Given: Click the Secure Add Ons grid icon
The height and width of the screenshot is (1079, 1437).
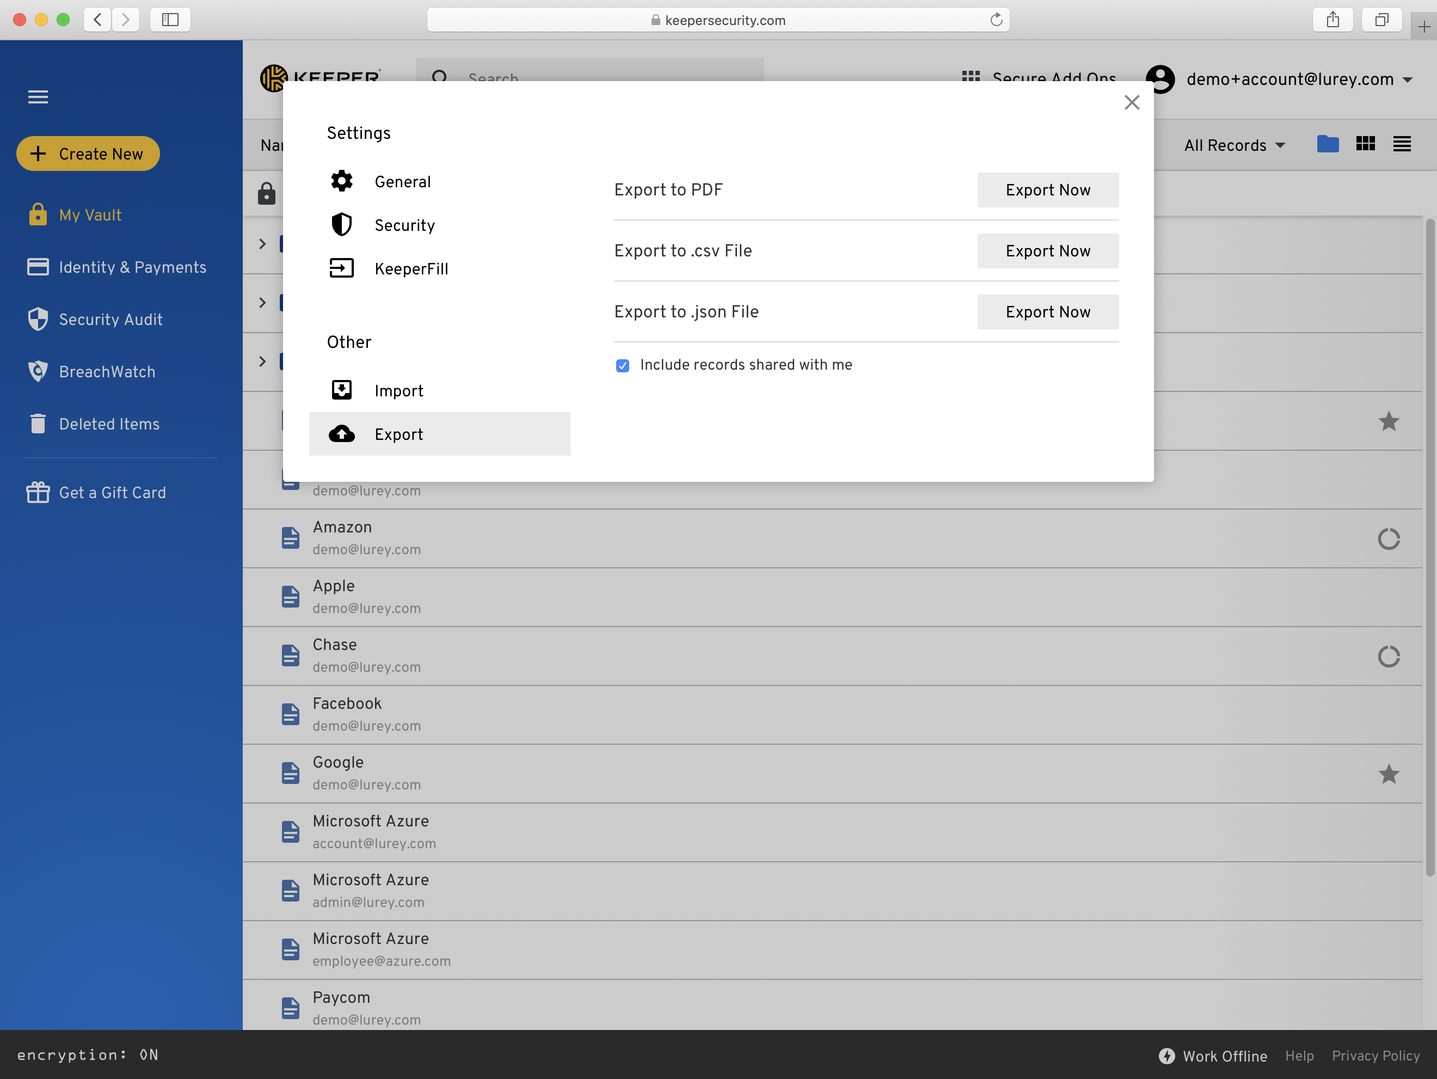Looking at the screenshot, I should tap(971, 77).
